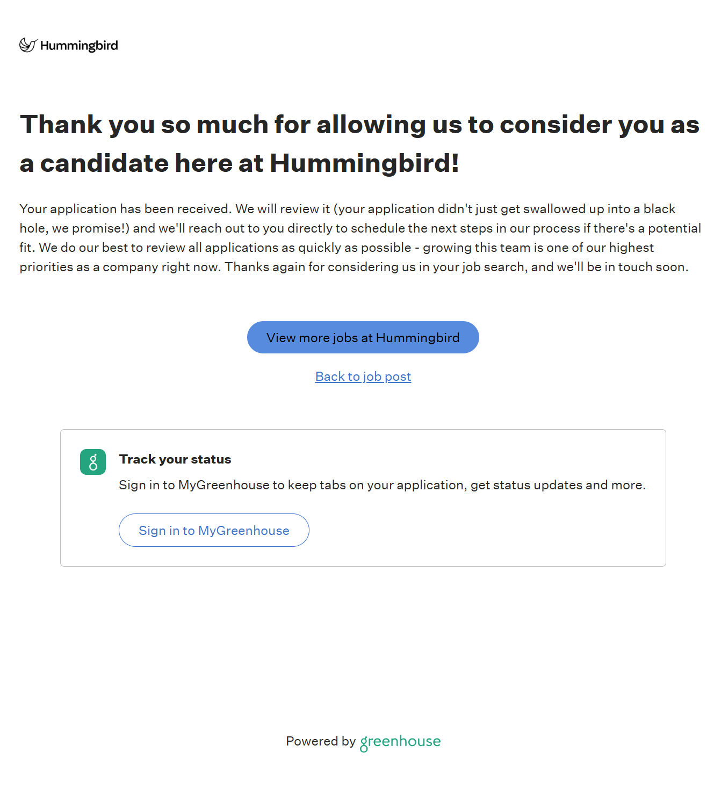Image resolution: width=714 pixels, height=789 pixels.
Task: Click the "a candidate here at Hummingbird!" line
Action: (239, 163)
